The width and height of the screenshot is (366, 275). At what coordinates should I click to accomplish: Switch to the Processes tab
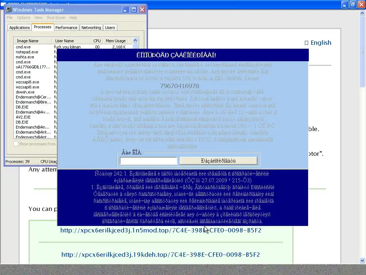tap(43, 27)
